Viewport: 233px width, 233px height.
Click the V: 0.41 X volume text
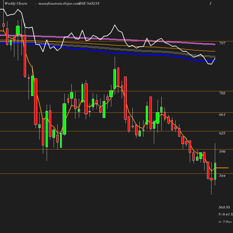click(226, 214)
